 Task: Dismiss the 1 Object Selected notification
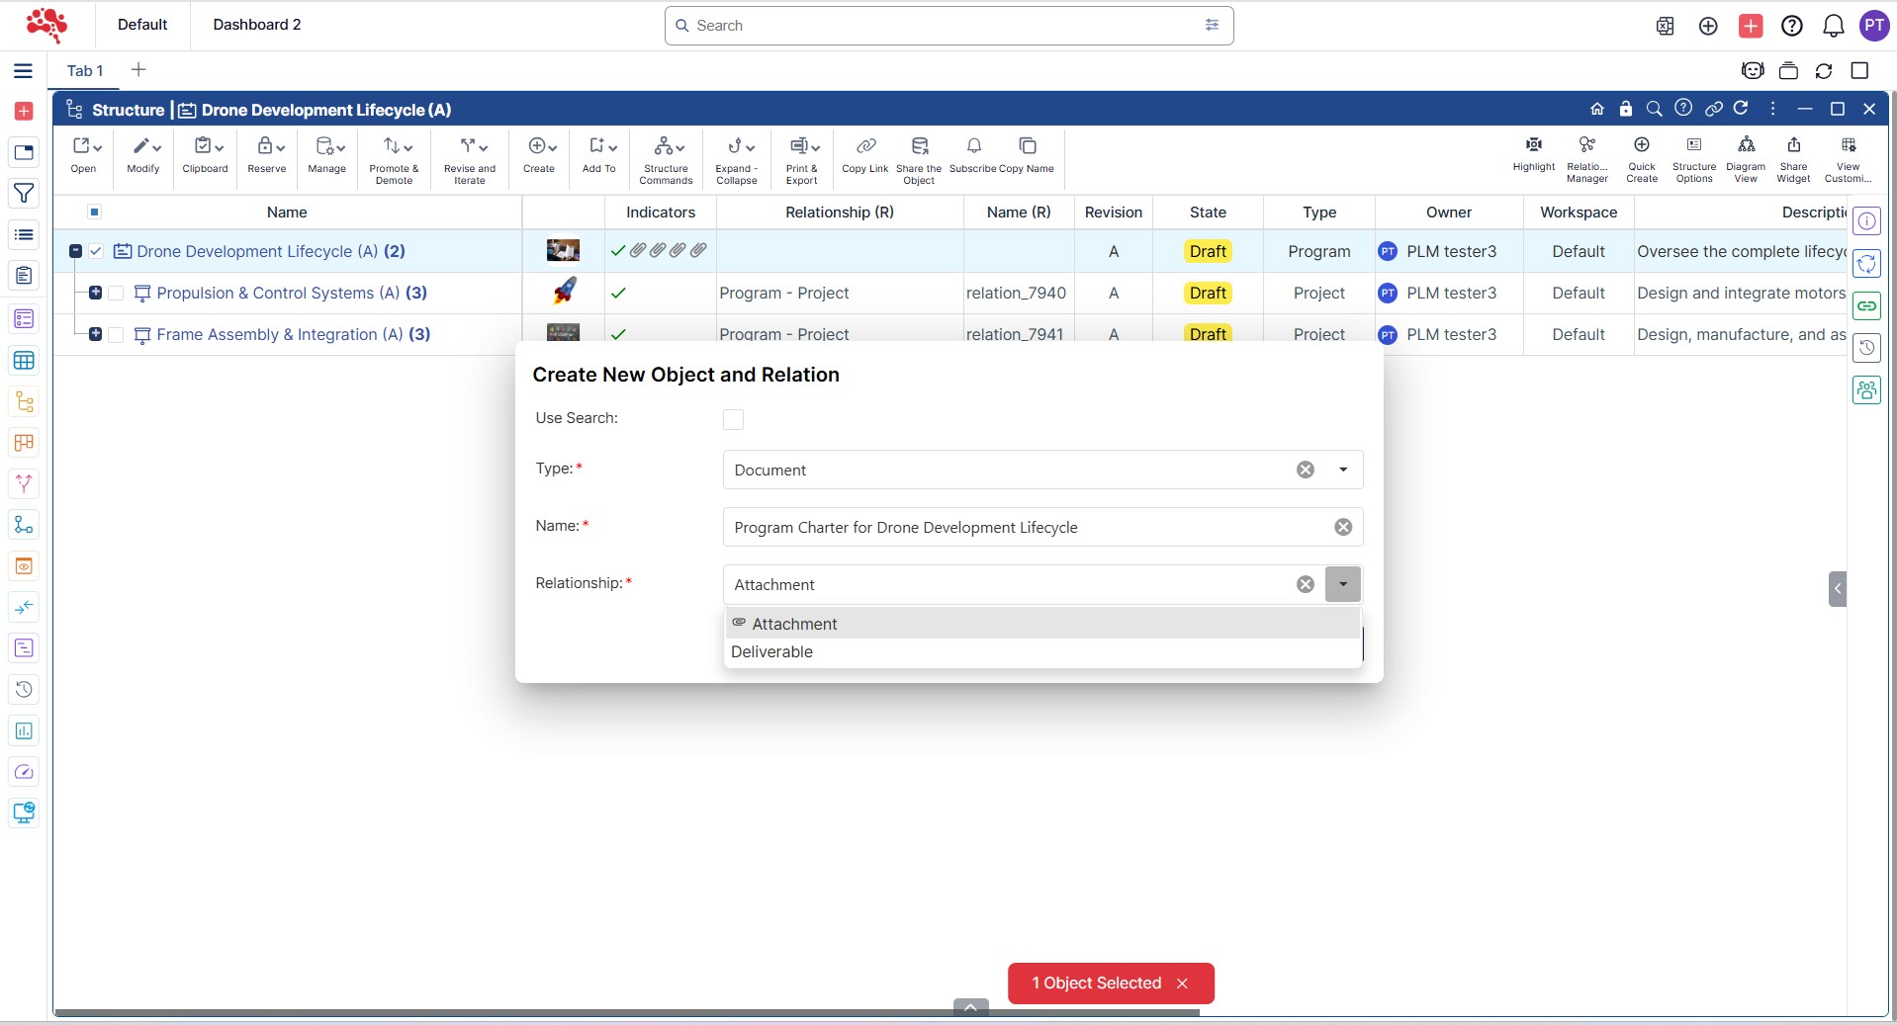coord(1182,983)
